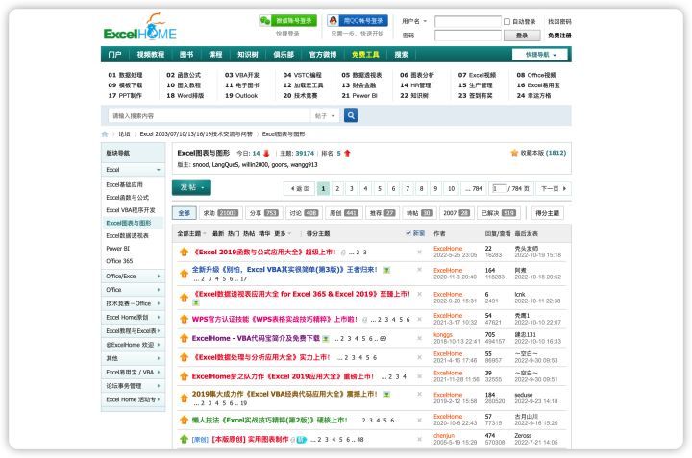The image size is (692, 458).
Task: Open Excel VBA程序开发 in the sidebar
Action: coord(131,210)
